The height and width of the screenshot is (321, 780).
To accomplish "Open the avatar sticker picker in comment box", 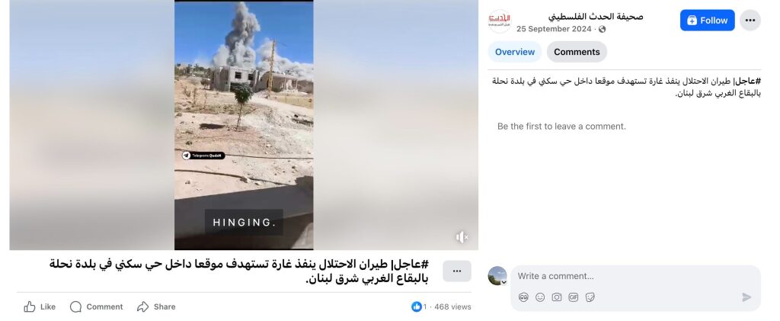I will click(523, 297).
